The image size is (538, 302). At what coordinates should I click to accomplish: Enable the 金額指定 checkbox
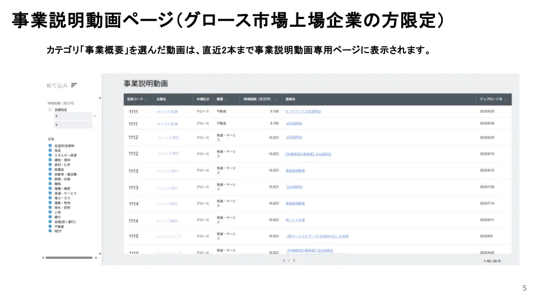coord(50,110)
